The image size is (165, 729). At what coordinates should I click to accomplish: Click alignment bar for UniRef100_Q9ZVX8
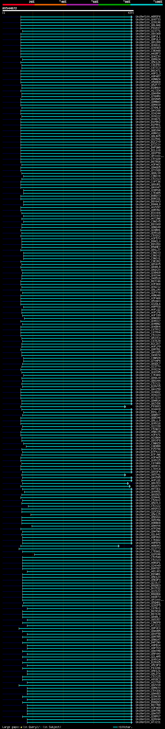(x=76, y=685)
